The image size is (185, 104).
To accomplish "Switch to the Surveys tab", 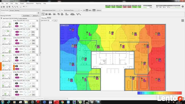I will pos(12,10).
